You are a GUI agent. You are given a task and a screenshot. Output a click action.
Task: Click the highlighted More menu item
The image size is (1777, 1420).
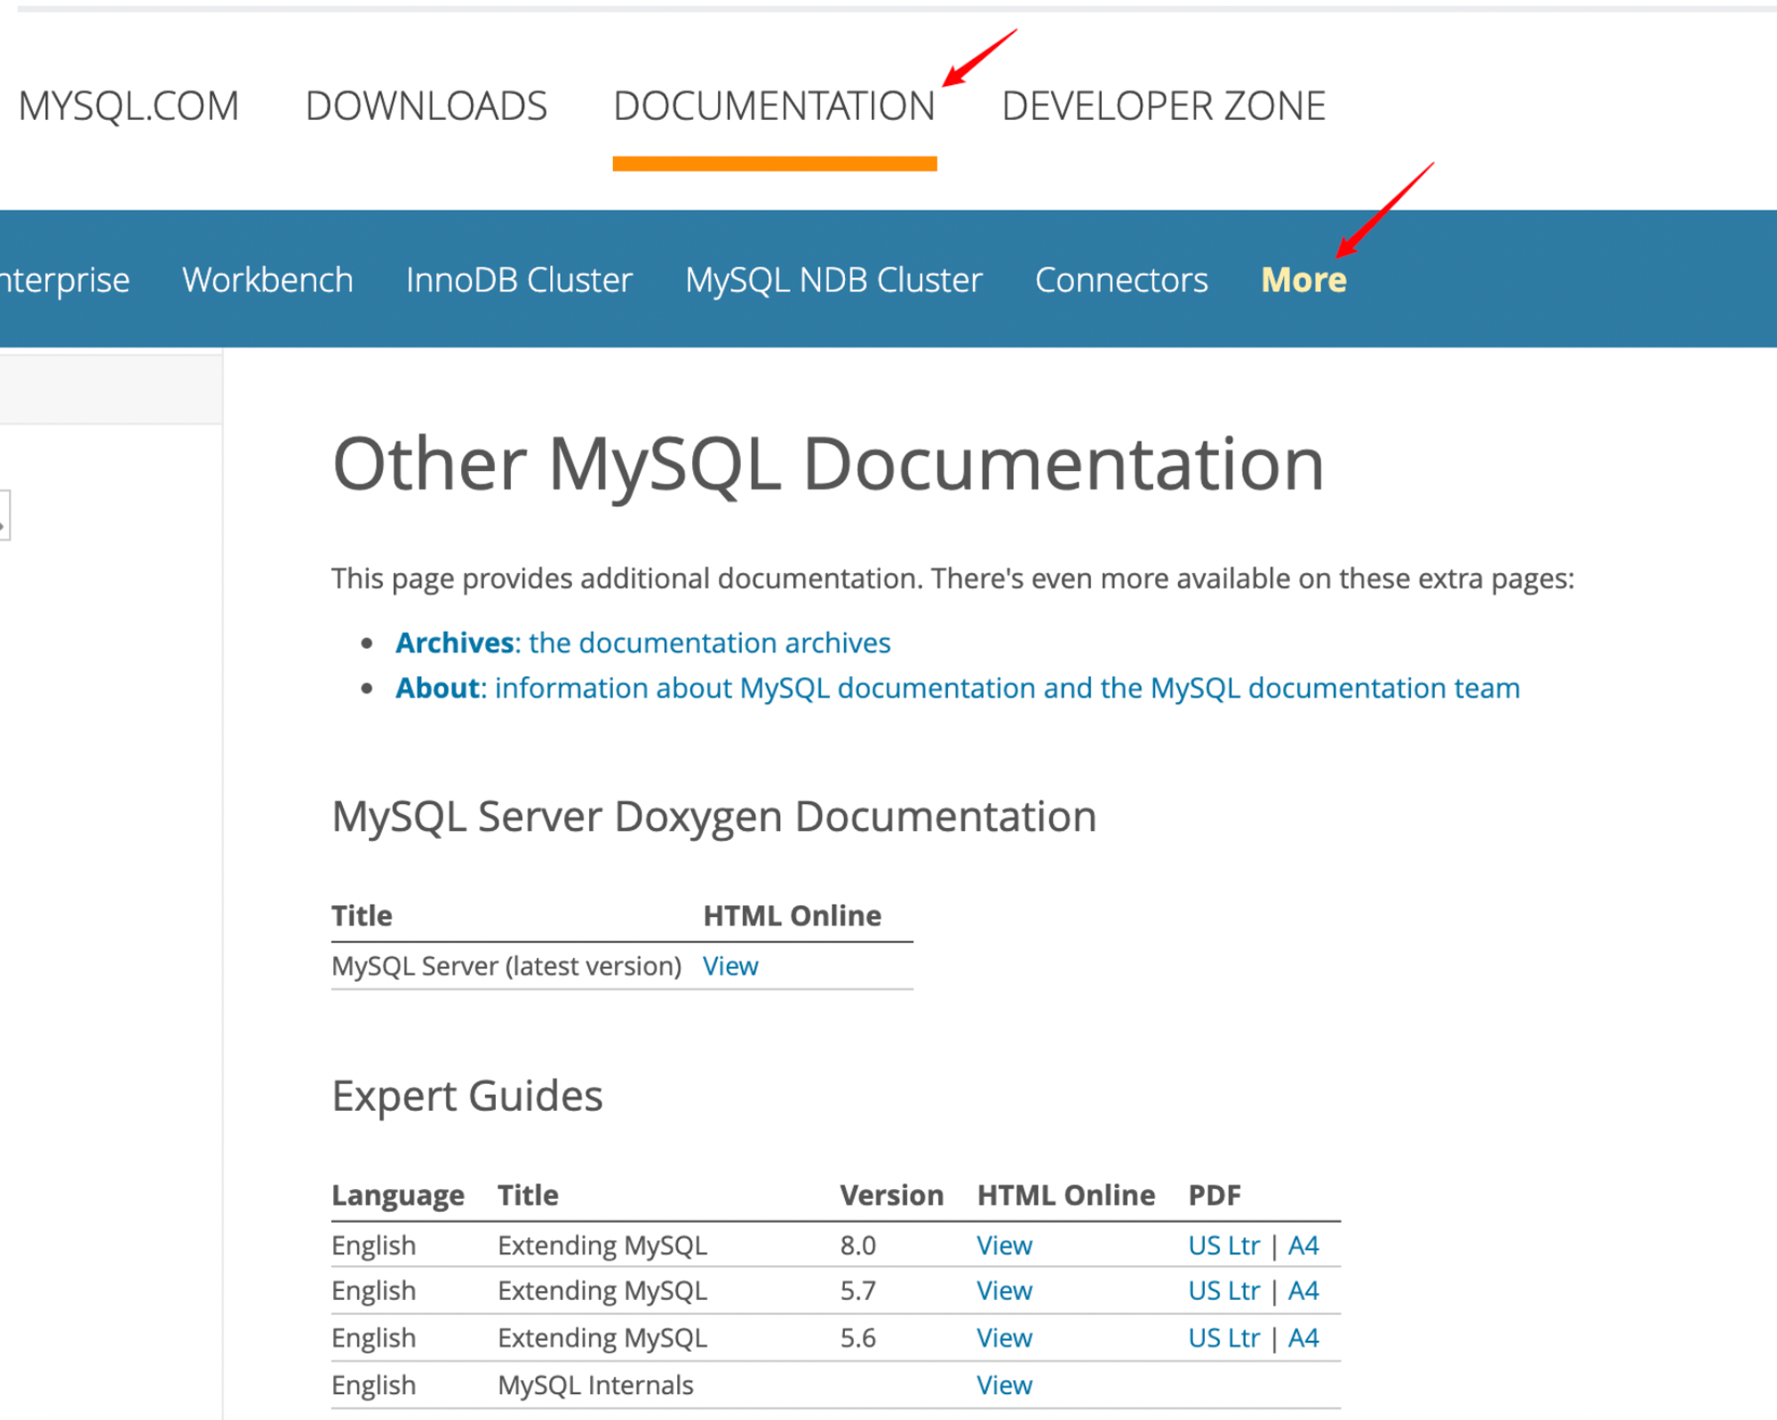point(1303,280)
